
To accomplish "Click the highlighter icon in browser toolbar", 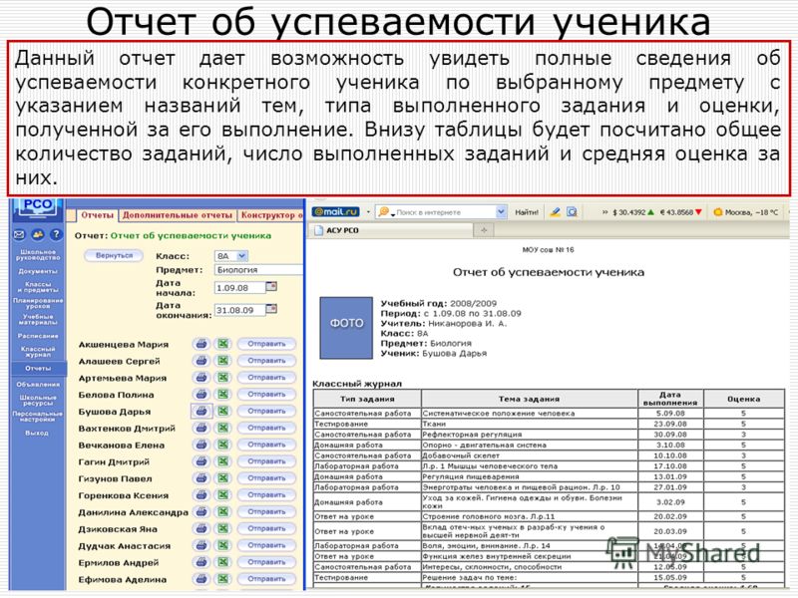I will pyautogui.click(x=556, y=212).
